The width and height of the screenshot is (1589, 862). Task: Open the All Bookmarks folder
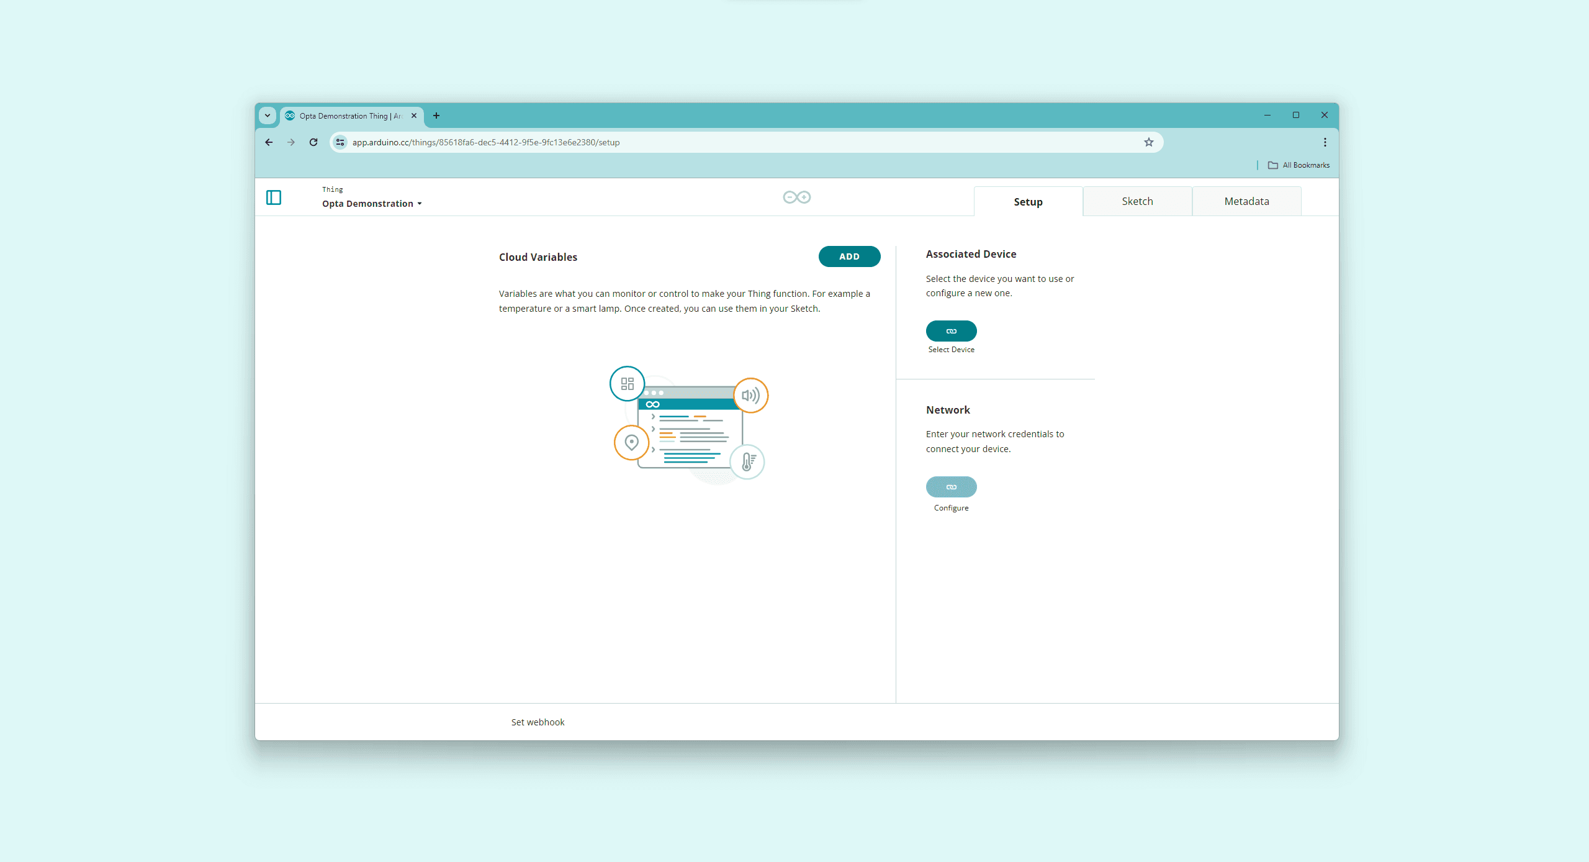pos(1299,165)
